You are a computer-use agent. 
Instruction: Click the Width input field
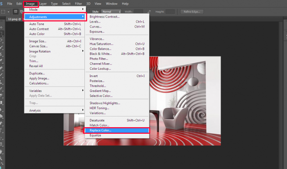pyautogui.click(x=139, y=11)
